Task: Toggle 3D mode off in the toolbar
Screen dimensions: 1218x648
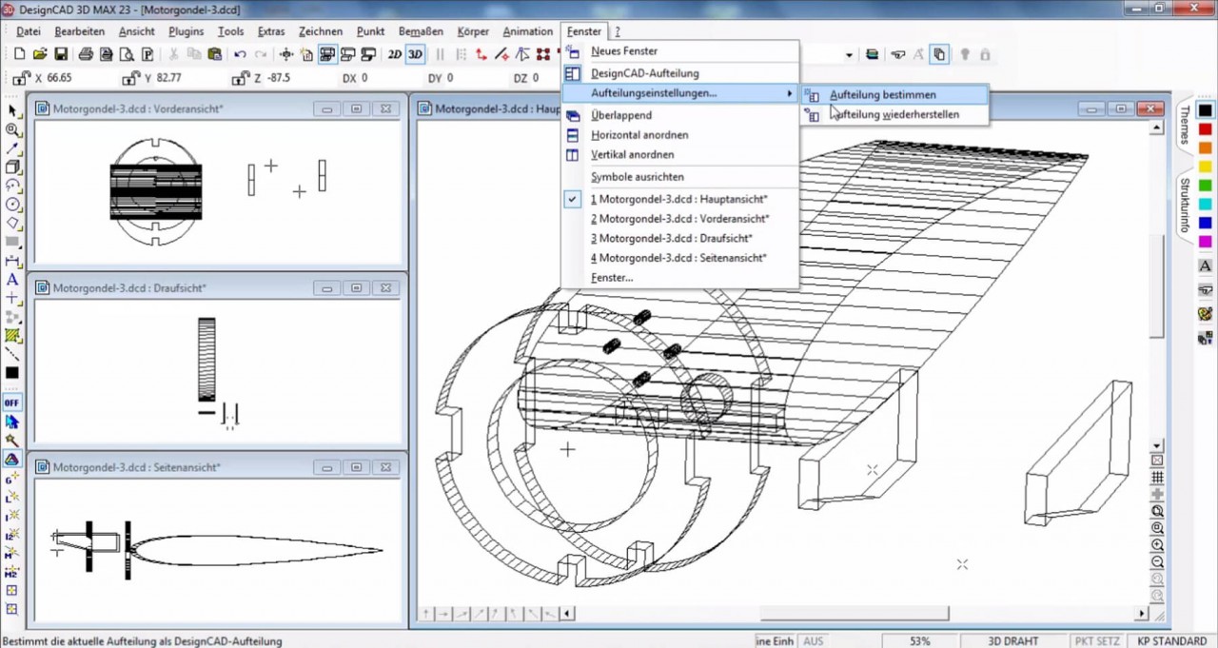Action: 415,54
